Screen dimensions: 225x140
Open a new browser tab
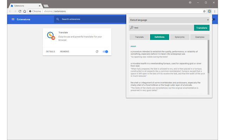click(x=46, y=6)
